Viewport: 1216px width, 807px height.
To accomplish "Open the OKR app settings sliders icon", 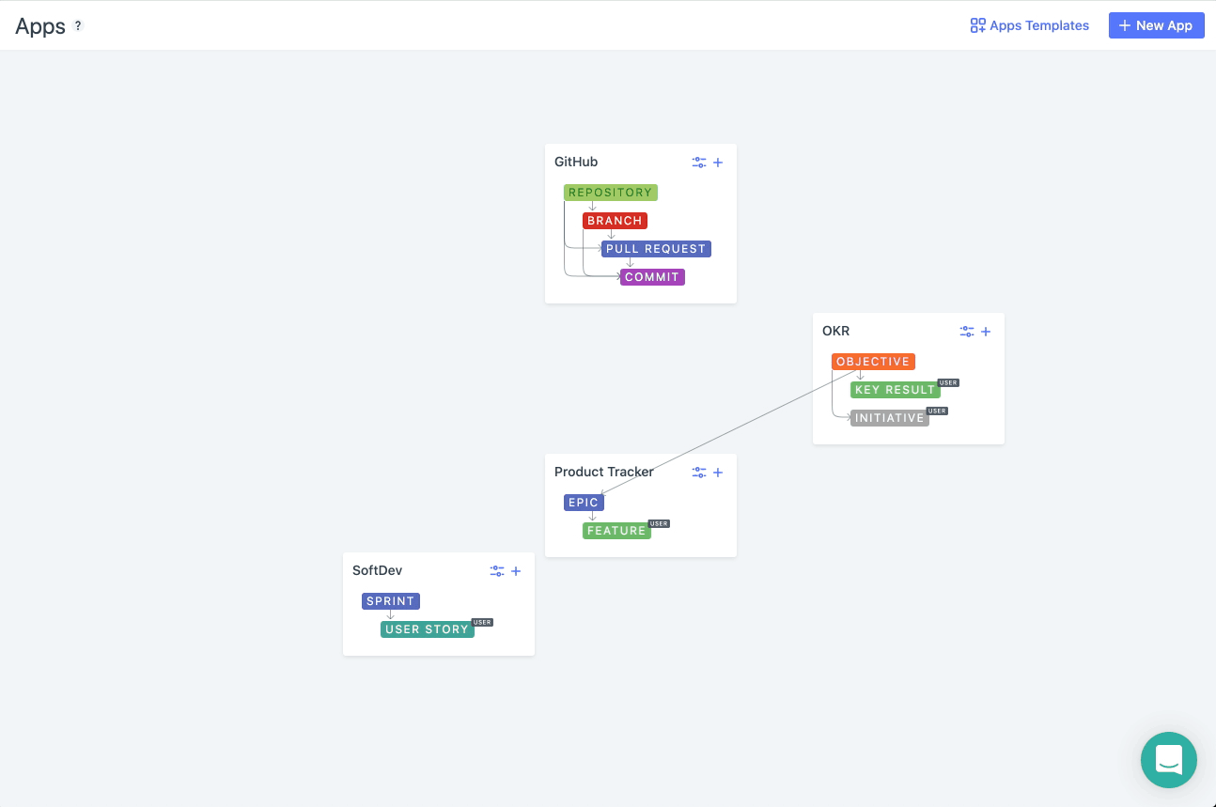I will pyautogui.click(x=967, y=331).
